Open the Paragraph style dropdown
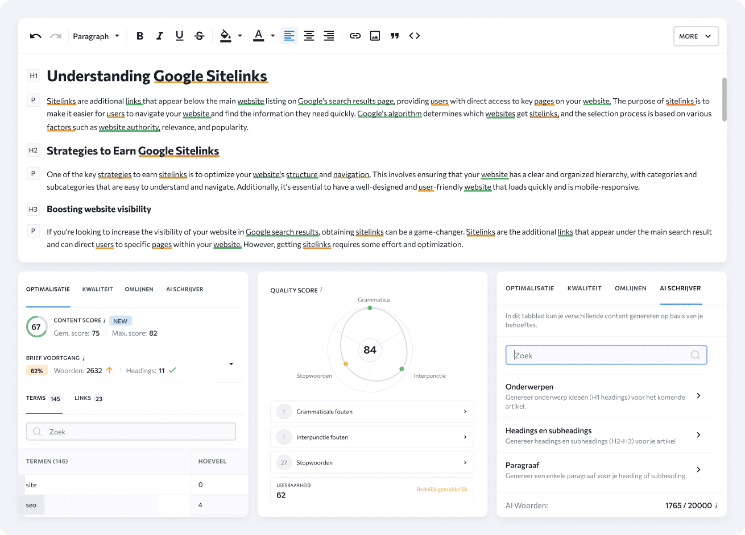 [x=96, y=36]
